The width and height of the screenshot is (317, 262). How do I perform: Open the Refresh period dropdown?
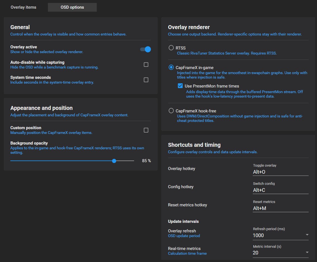(x=281, y=235)
